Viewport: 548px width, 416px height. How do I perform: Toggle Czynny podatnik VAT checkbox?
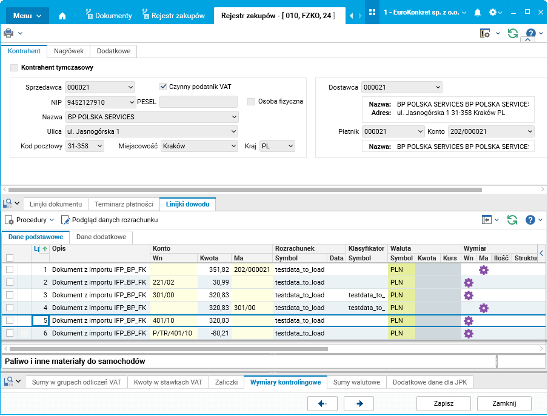point(163,87)
